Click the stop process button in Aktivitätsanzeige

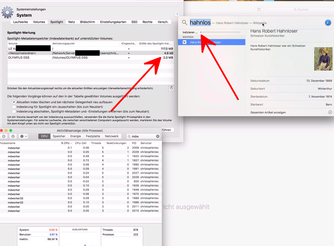coord(4,136)
